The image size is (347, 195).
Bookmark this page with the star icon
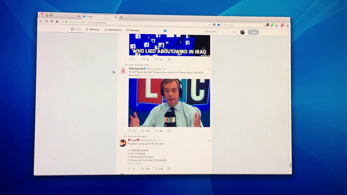tap(219, 25)
